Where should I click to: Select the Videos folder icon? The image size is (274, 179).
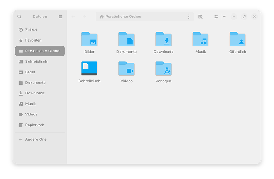coord(126,68)
